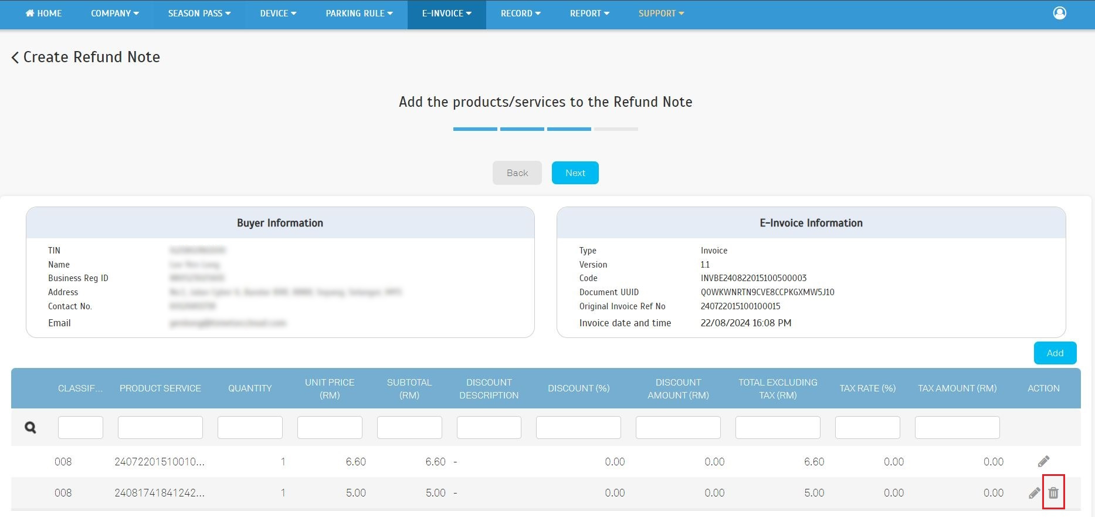Open the Parking Rule menu
Screen dimensions: 1095x517
pos(359,13)
